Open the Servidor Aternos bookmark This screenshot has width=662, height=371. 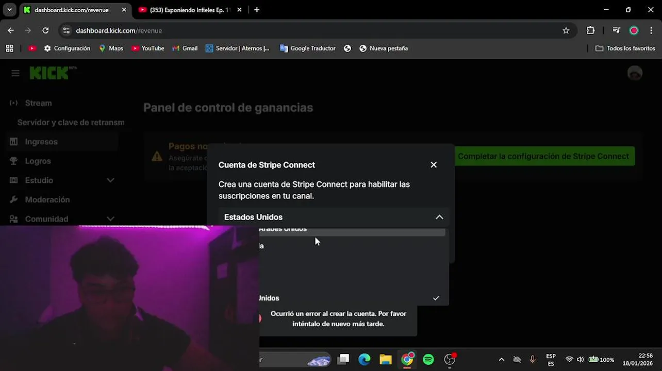coord(237,48)
